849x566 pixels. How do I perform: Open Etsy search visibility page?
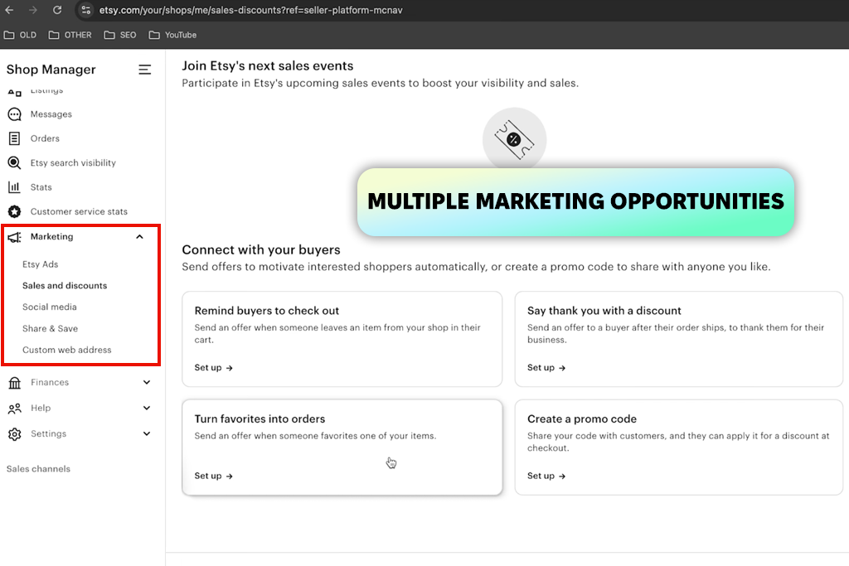(73, 163)
